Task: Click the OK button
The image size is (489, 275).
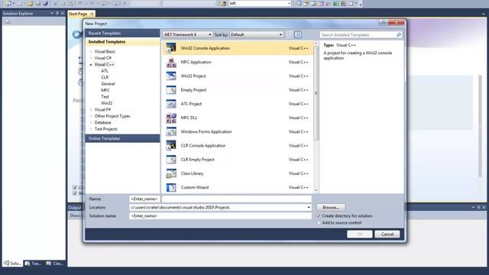Action: click(360, 235)
